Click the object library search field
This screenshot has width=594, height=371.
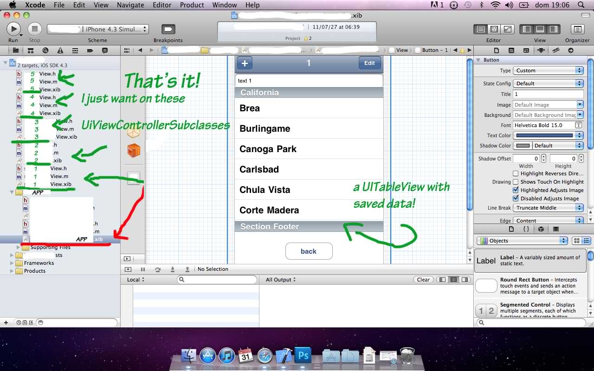pos(531,322)
